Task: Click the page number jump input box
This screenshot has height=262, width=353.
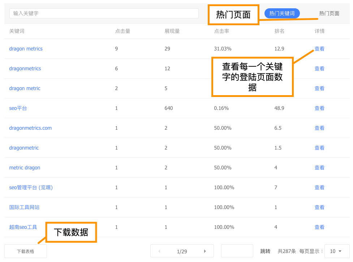Action: coord(237,251)
